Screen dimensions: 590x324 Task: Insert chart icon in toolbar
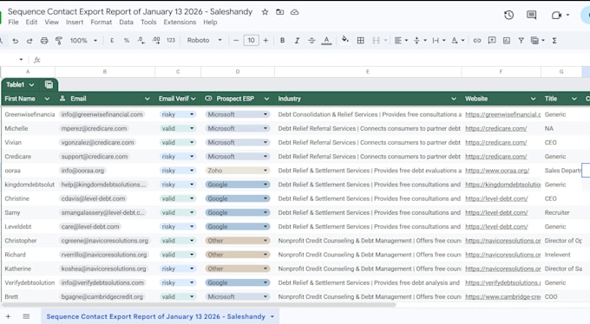pyautogui.click(x=507, y=40)
